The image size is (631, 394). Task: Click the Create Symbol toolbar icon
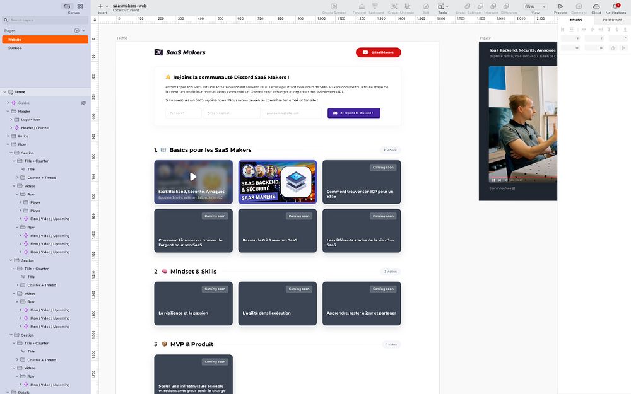click(334, 6)
